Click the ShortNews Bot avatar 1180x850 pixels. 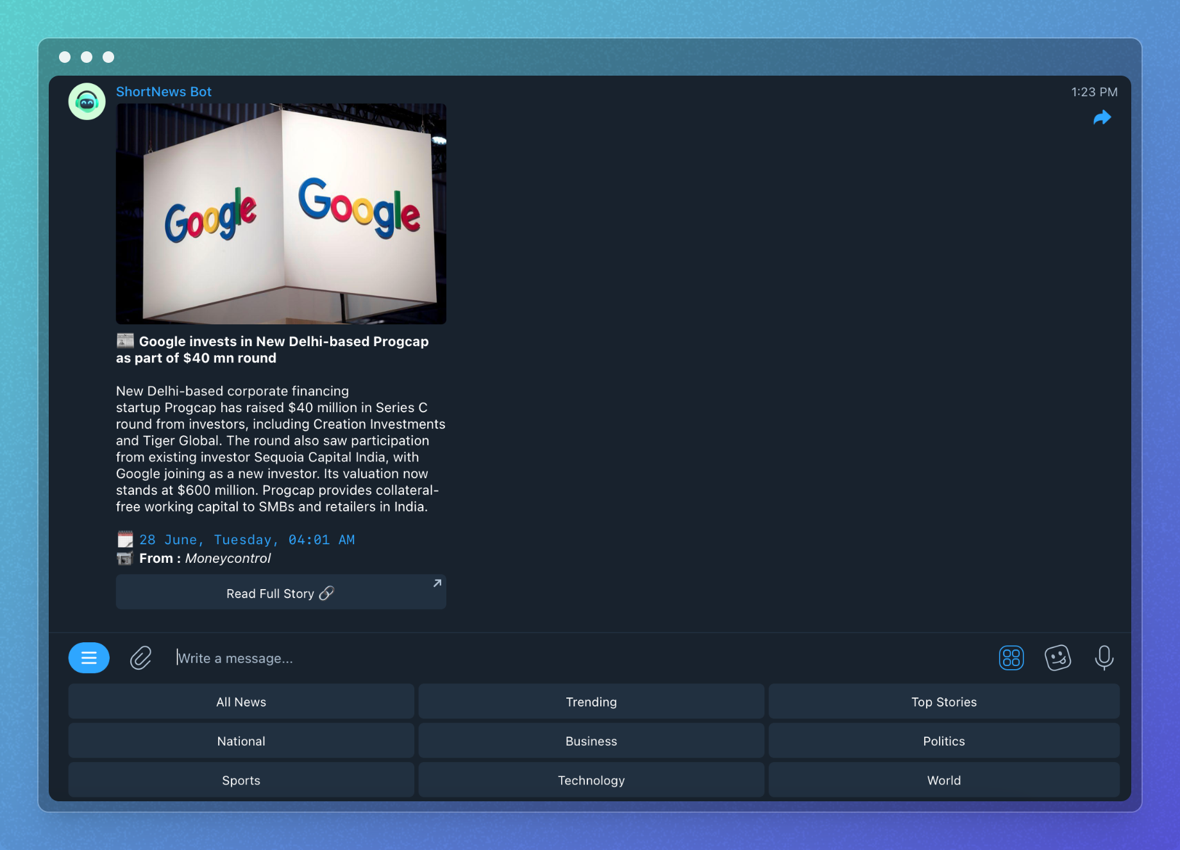(87, 101)
